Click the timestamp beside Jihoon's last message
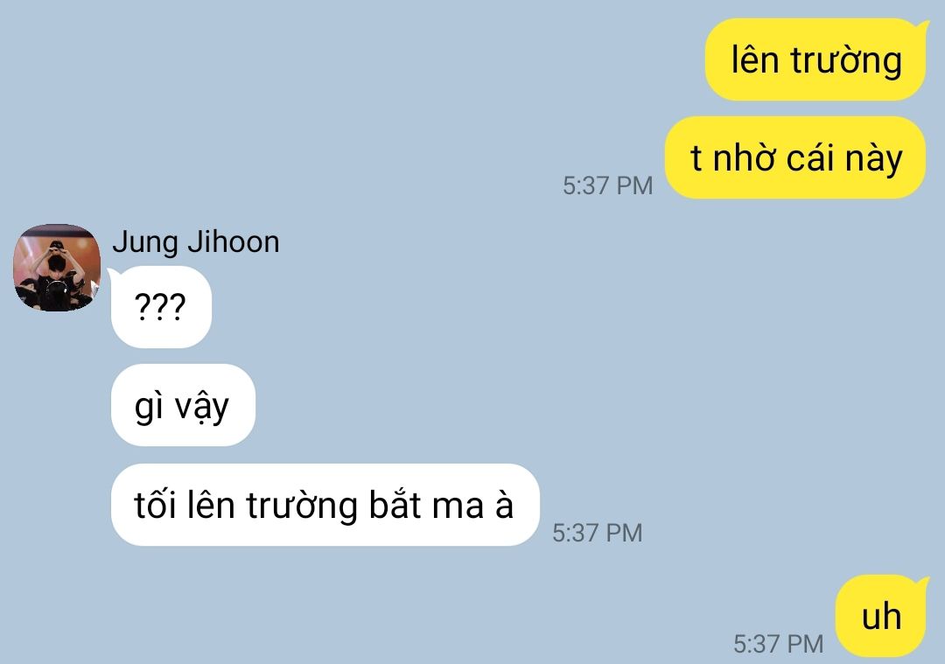Viewport: 945px width, 664px height. click(x=598, y=533)
